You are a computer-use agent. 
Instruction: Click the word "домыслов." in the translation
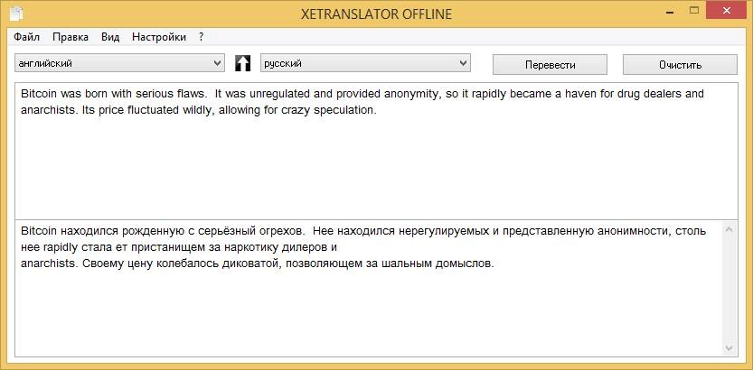465,264
